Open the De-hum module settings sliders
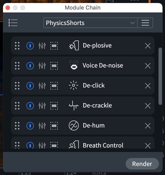The height and width of the screenshot is (175, 165). (42, 125)
